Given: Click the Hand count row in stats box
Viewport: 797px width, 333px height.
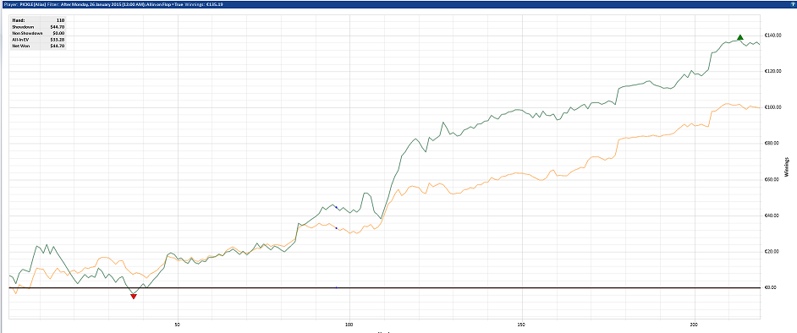Looking at the screenshot, I should pos(37,20).
